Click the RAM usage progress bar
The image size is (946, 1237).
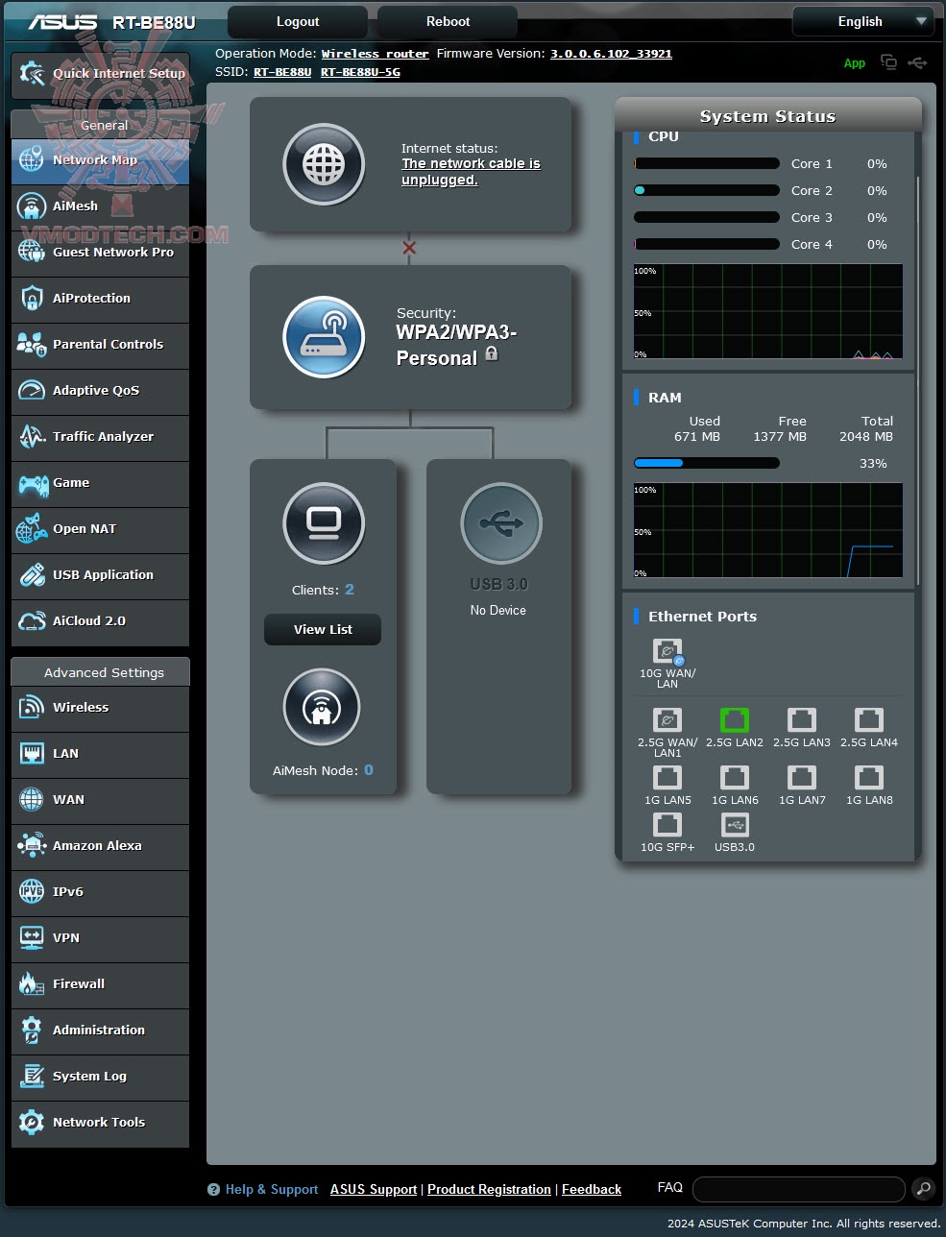click(707, 463)
